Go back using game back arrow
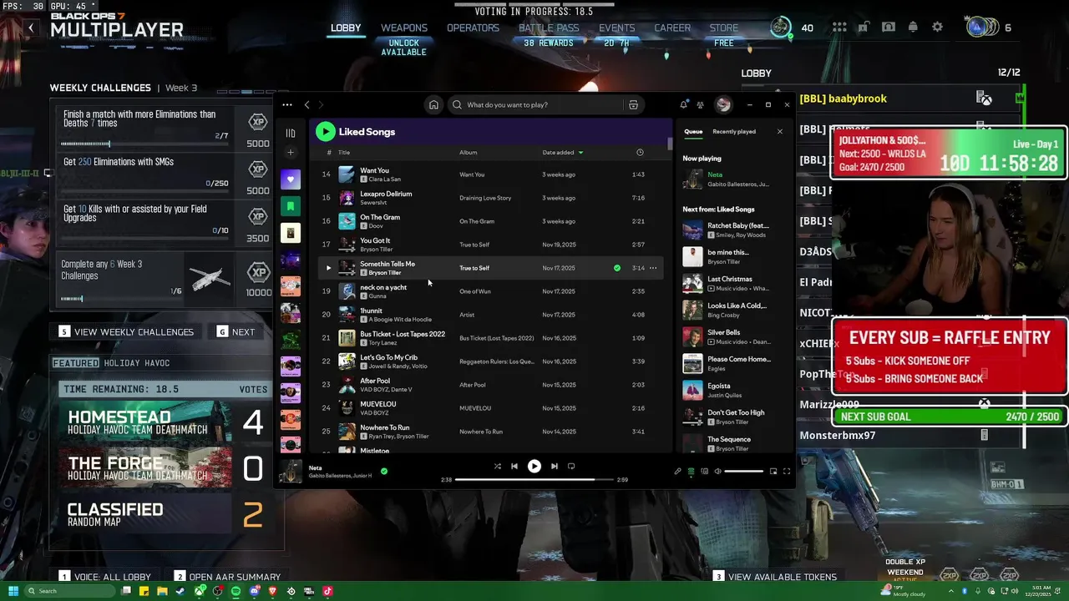 point(31,28)
